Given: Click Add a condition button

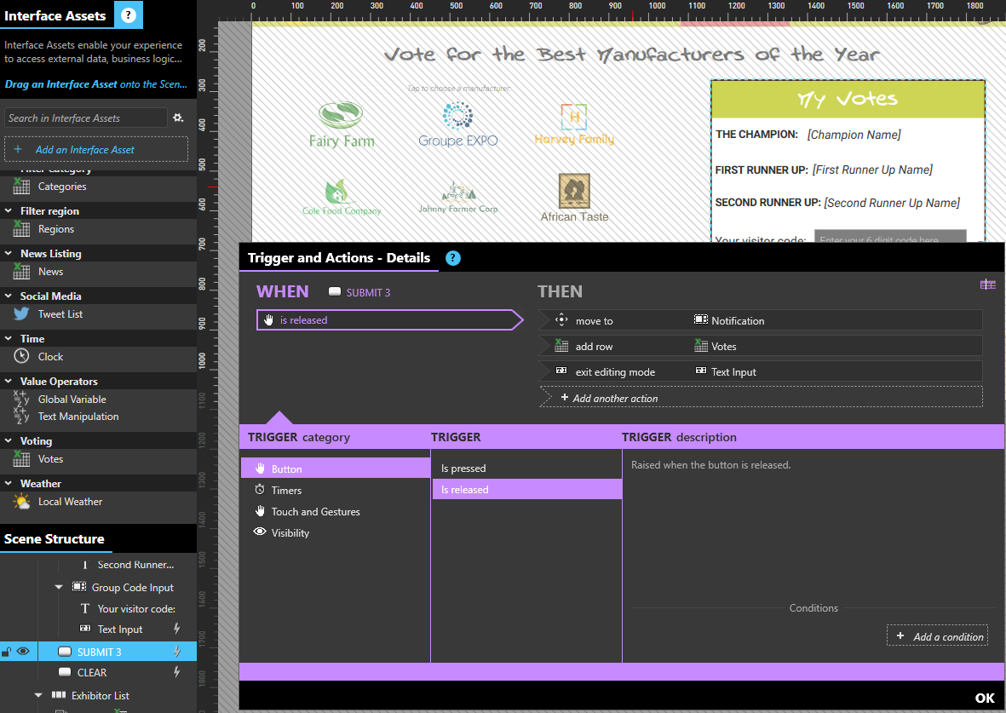Looking at the screenshot, I should [x=938, y=636].
